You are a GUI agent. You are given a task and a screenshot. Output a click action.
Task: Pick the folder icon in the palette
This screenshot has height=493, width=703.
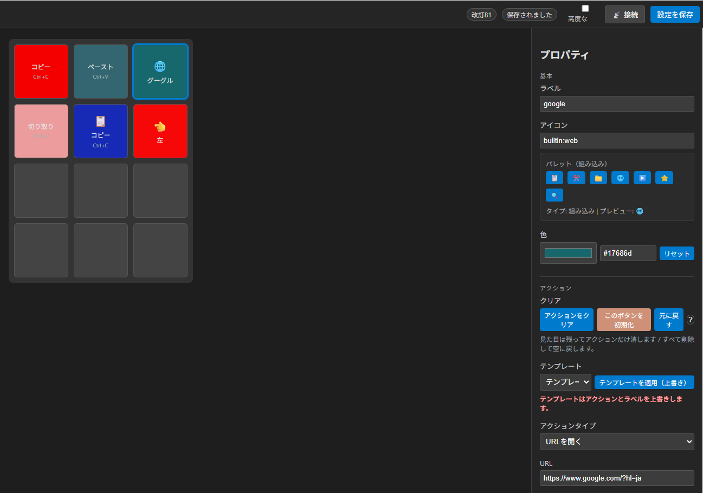598,178
